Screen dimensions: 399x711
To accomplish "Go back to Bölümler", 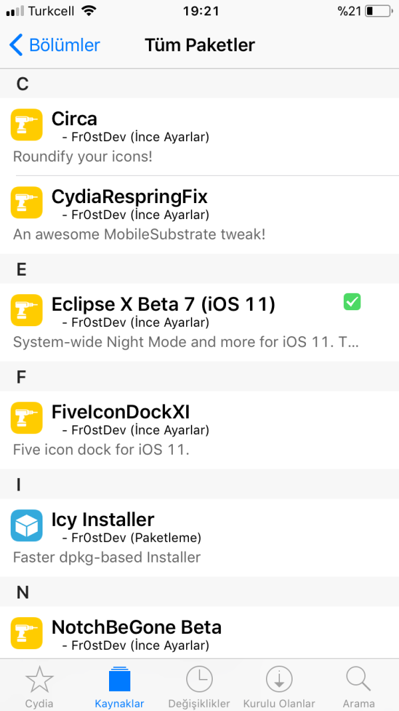I will point(55,45).
